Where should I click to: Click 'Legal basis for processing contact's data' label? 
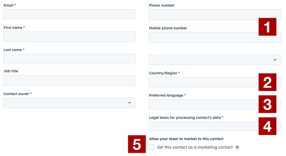coord(186,117)
